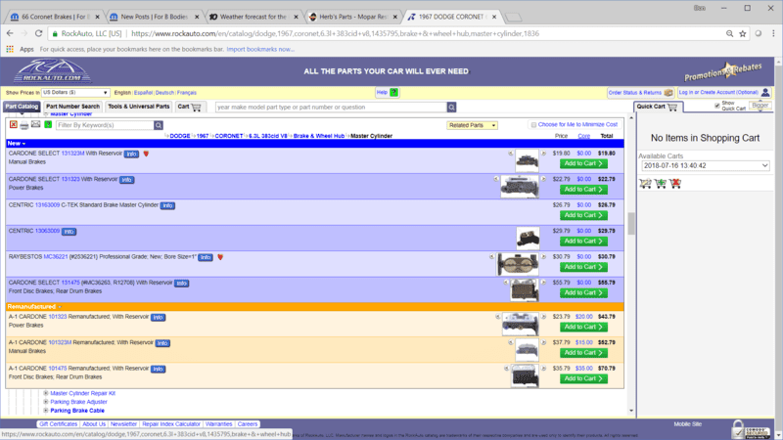Open the Quick Cart tab
Screen dimensions: 783x440
point(657,107)
